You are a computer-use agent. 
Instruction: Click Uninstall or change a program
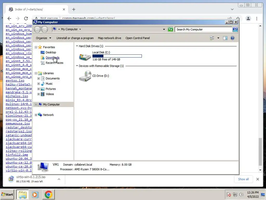click(x=75, y=38)
